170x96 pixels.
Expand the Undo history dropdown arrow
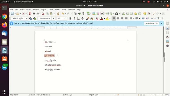pos(66,14)
